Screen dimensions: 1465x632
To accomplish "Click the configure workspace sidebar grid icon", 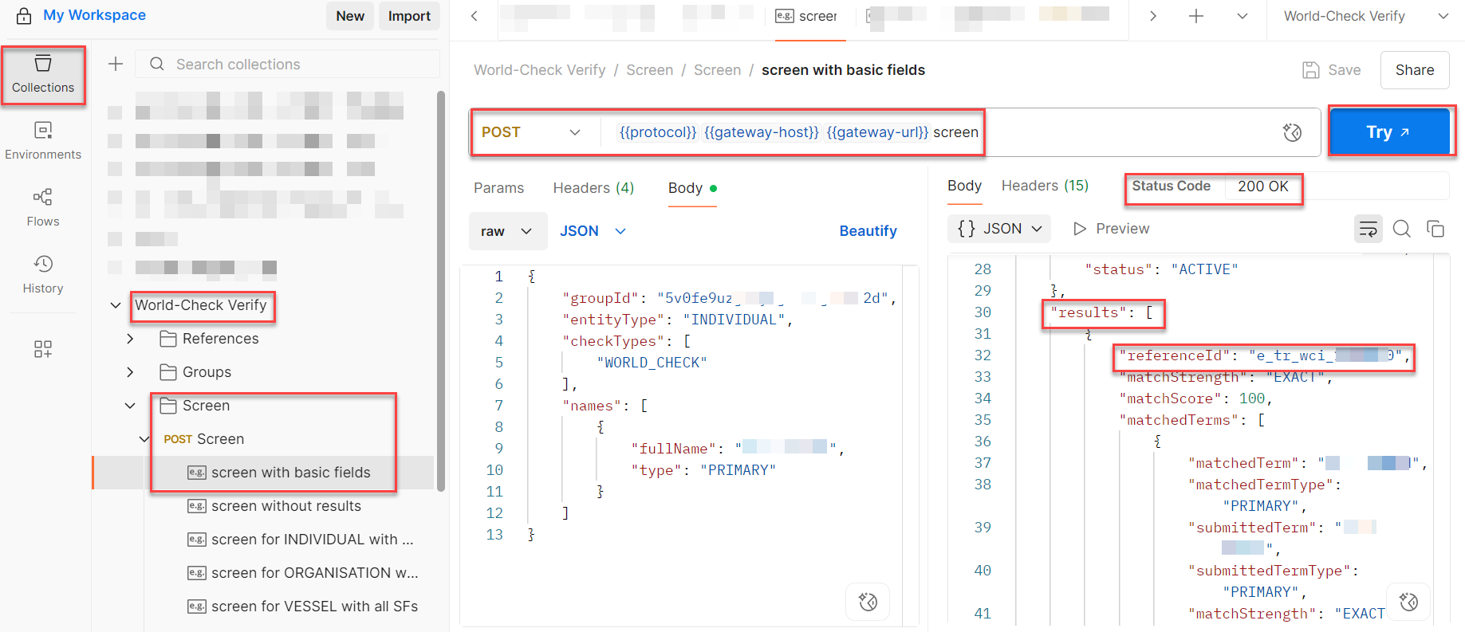I will pyautogui.click(x=43, y=349).
